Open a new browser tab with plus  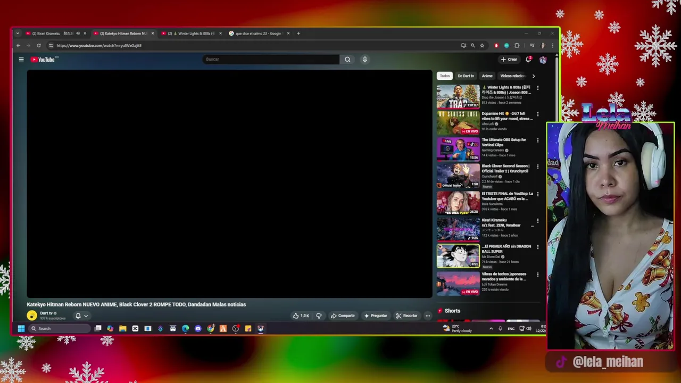click(x=298, y=34)
